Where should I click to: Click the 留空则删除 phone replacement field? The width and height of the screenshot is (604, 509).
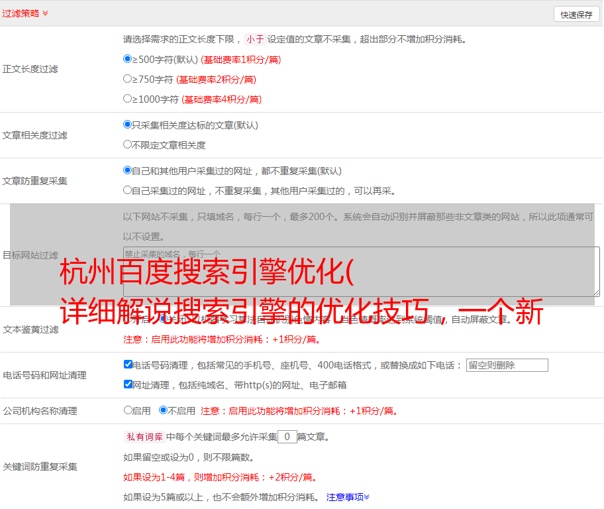pyautogui.click(x=507, y=365)
